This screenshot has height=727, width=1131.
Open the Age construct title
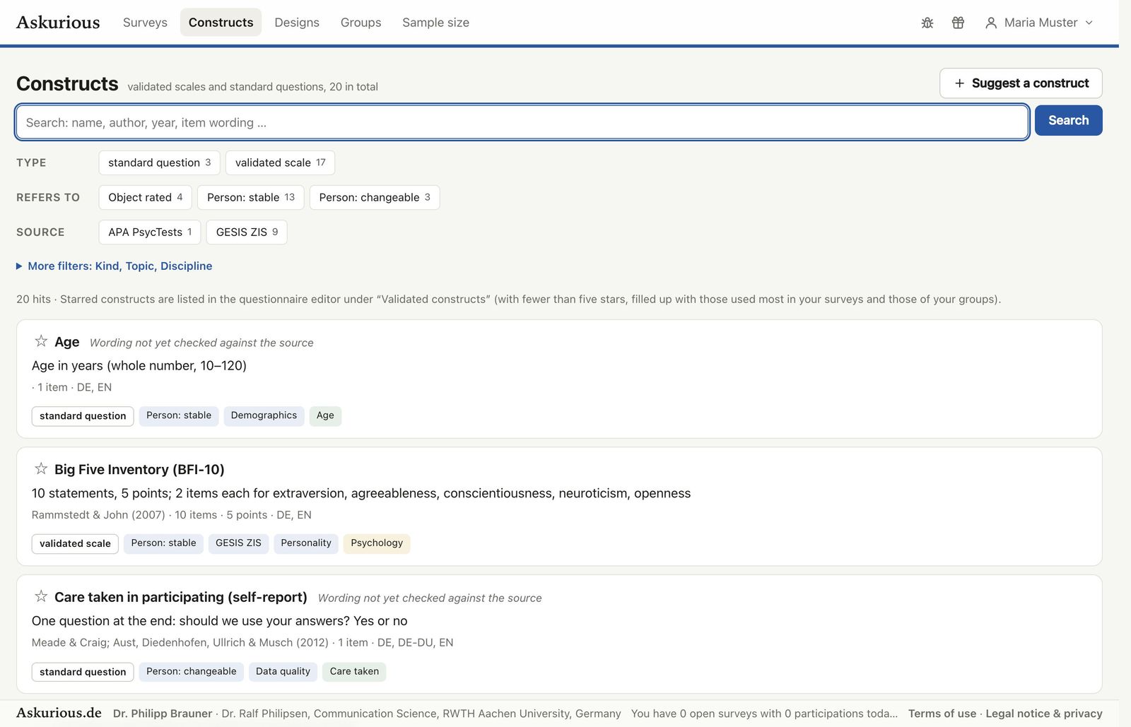(67, 342)
